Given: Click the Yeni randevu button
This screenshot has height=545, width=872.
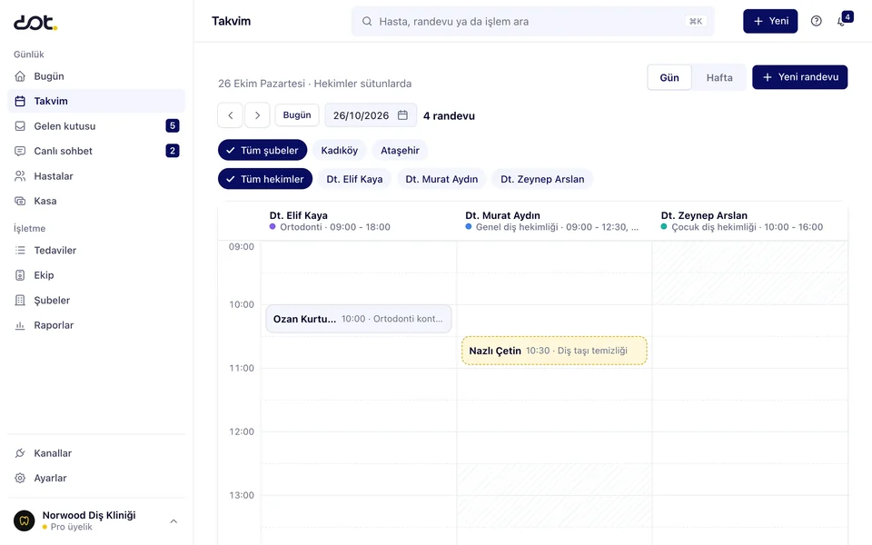Looking at the screenshot, I should (799, 77).
